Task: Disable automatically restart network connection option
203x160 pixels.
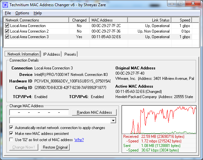Action: tap(12, 128)
